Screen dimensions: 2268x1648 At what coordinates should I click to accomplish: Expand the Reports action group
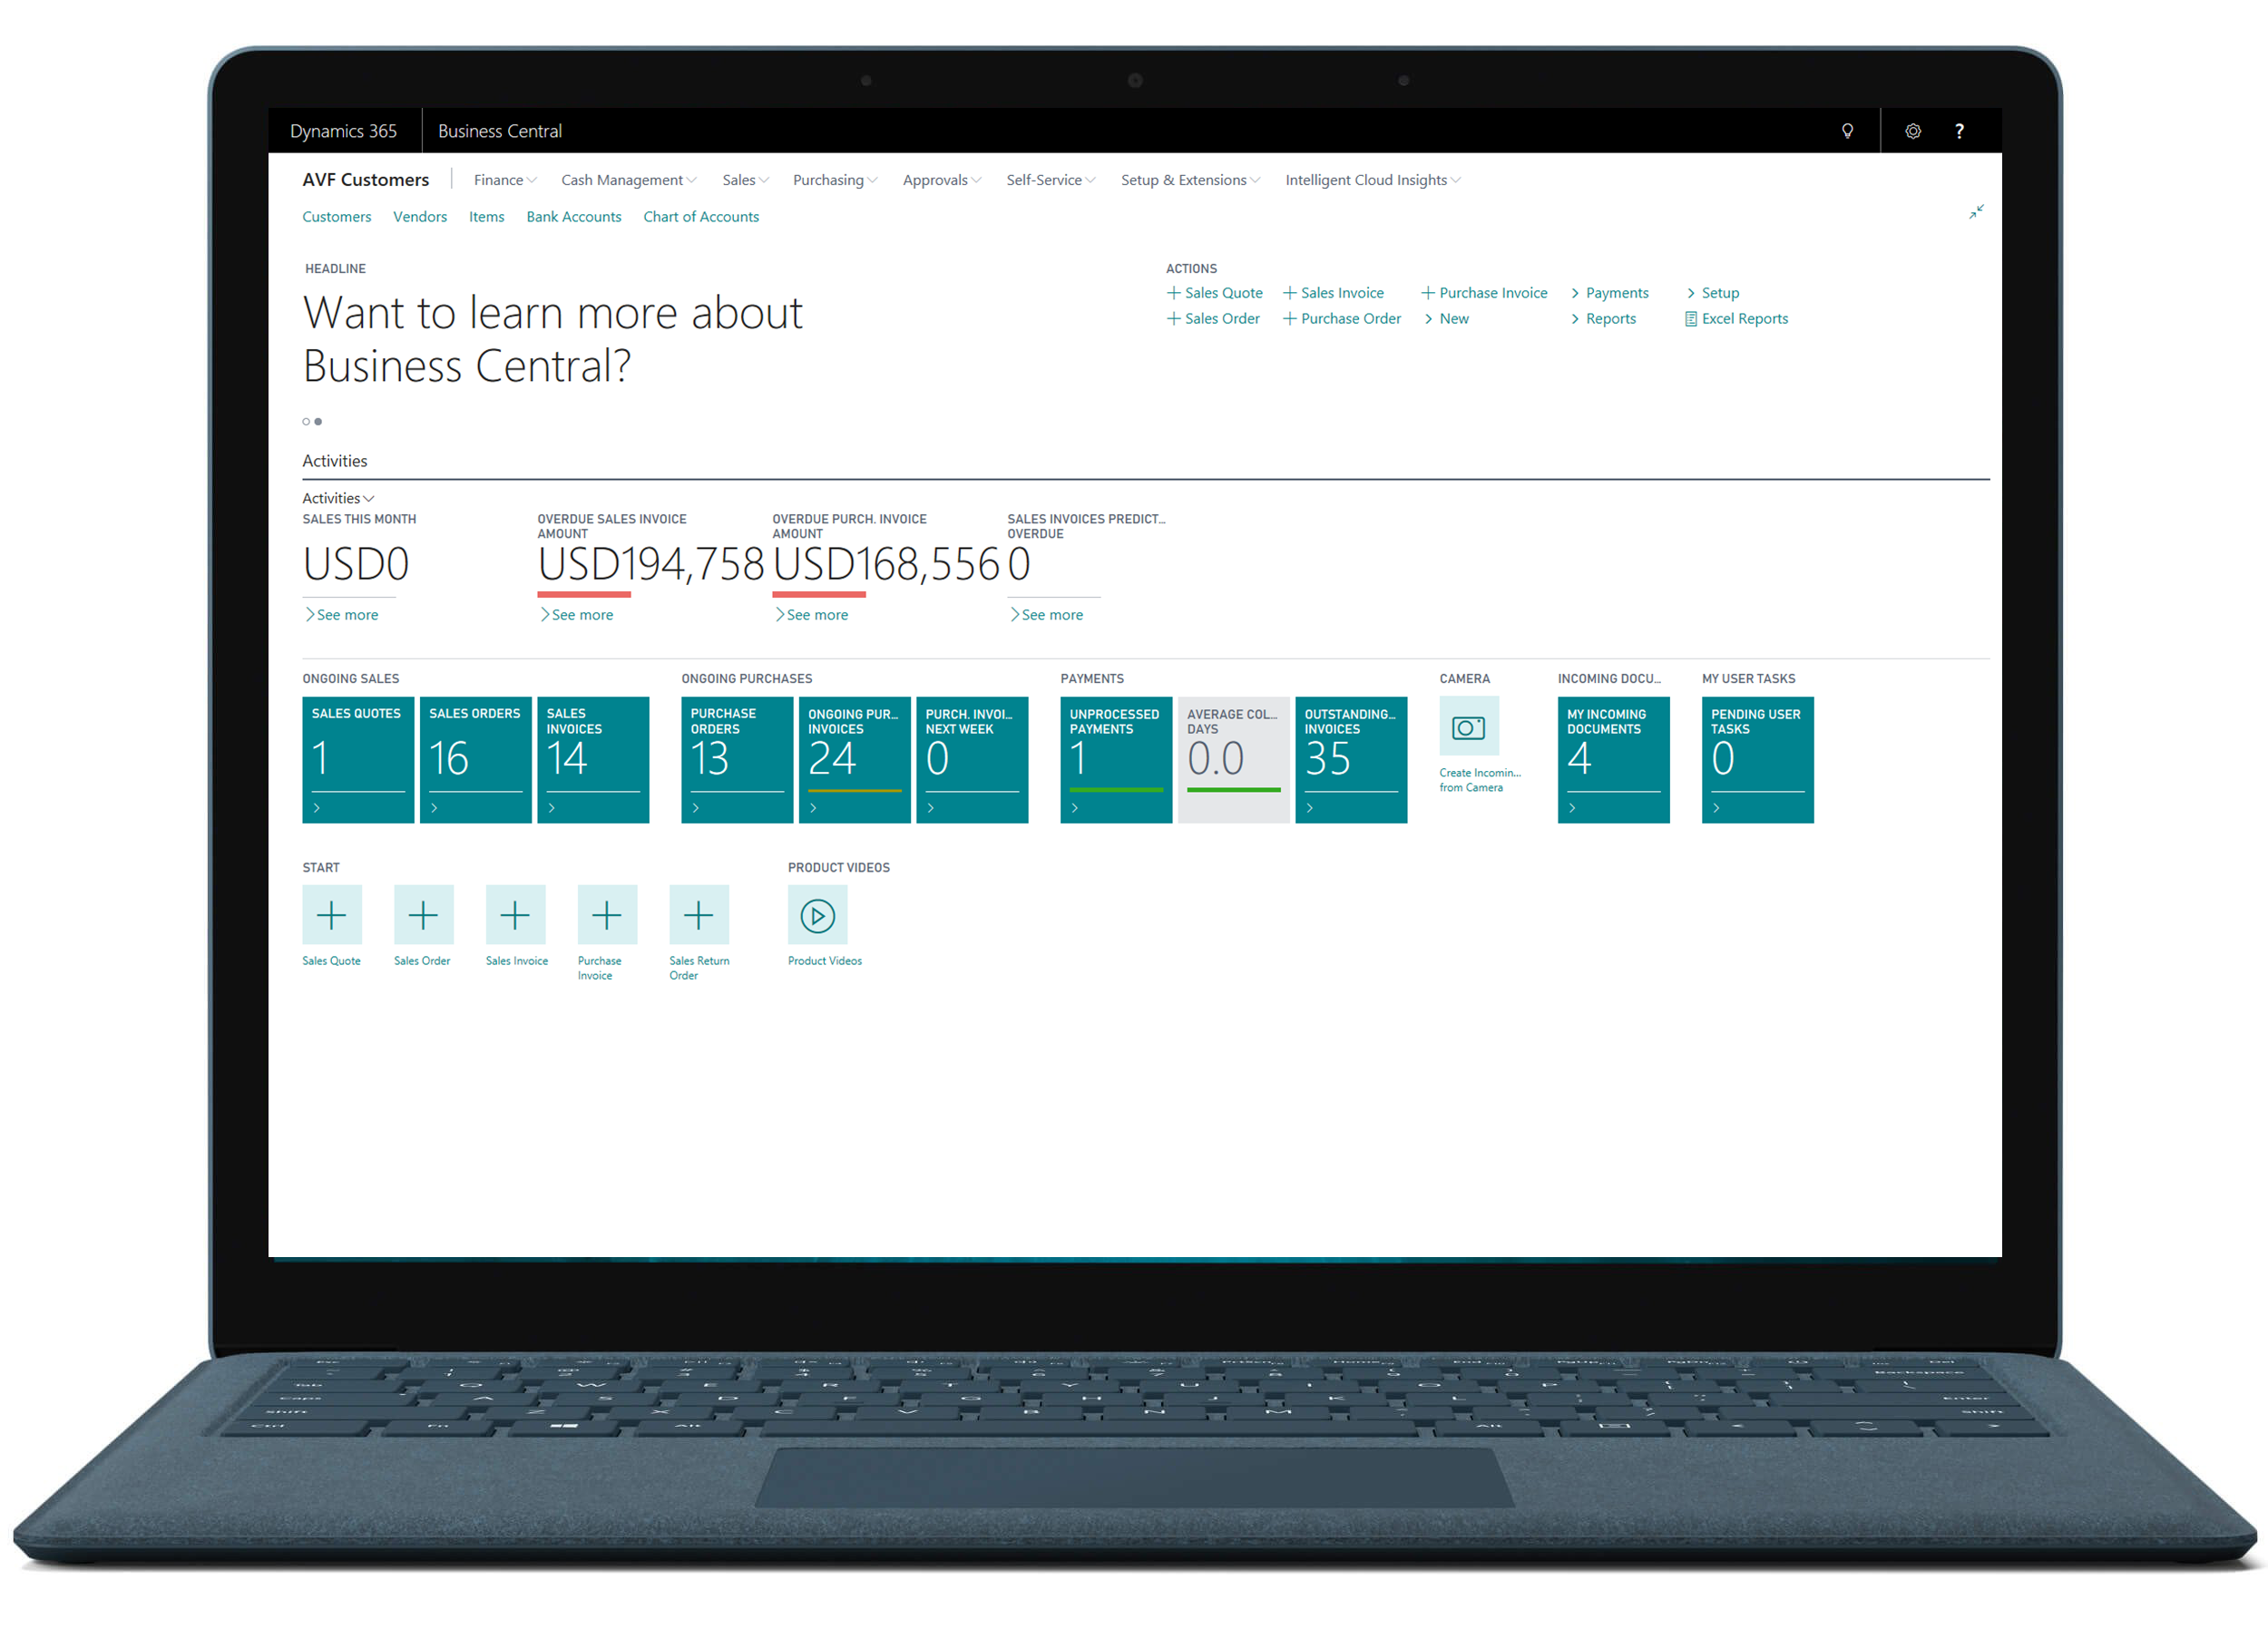coord(1604,319)
